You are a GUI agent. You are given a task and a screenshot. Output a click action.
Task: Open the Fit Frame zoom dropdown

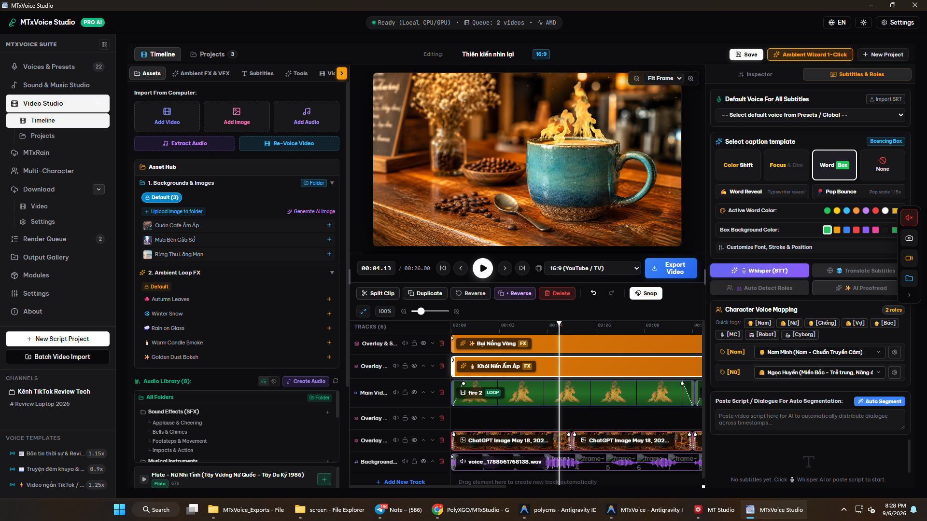click(x=664, y=78)
